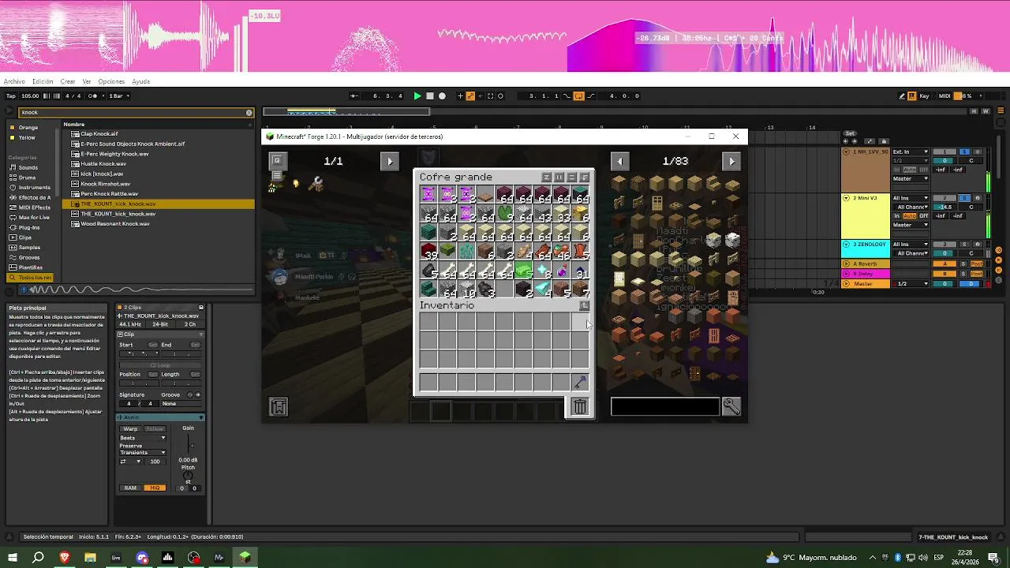Open the Crear menu
The height and width of the screenshot is (568, 1010).
point(68,81)
